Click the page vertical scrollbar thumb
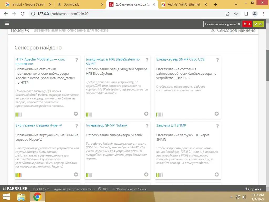The height and width of the screenshot is (202, 269). click(x=267, y=65)
